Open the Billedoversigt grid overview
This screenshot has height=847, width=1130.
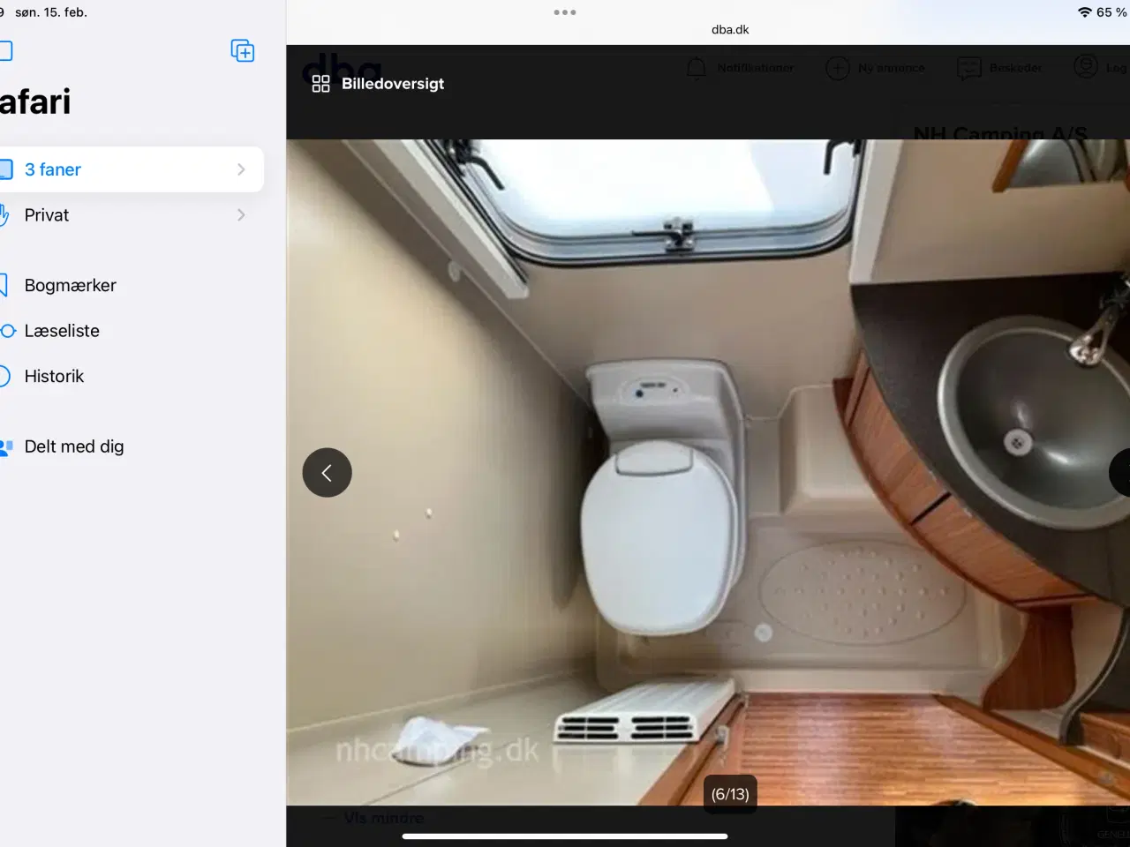(x=379, y=84)
